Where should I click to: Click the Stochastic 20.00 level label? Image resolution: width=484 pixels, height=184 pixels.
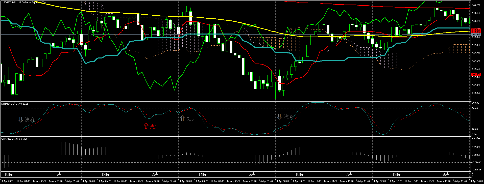[475, 129]
